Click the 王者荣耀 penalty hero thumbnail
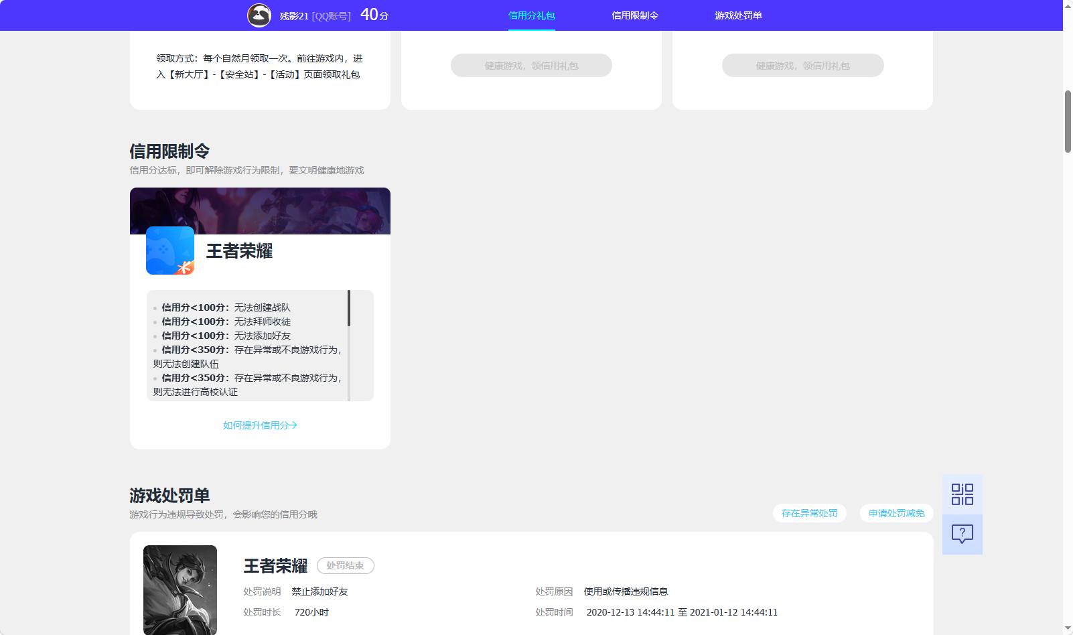The width and height of the screenshot is (1073, 635). (180, 589)
